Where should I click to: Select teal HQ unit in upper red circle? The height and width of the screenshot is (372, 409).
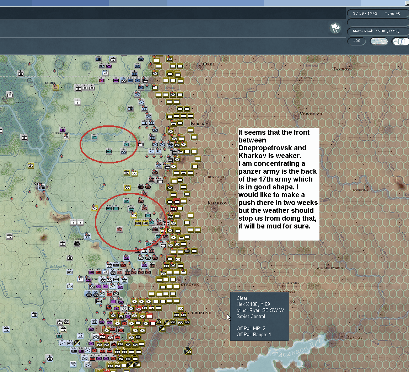point(109,152)
